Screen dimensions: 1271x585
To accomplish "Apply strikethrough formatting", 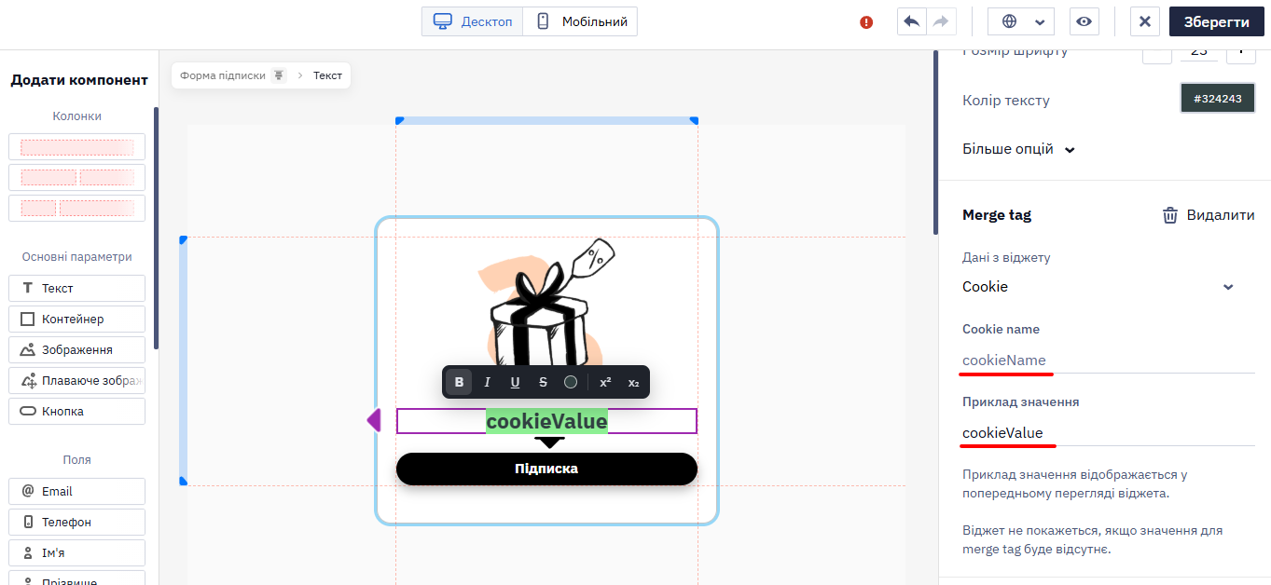I will 543,382.
